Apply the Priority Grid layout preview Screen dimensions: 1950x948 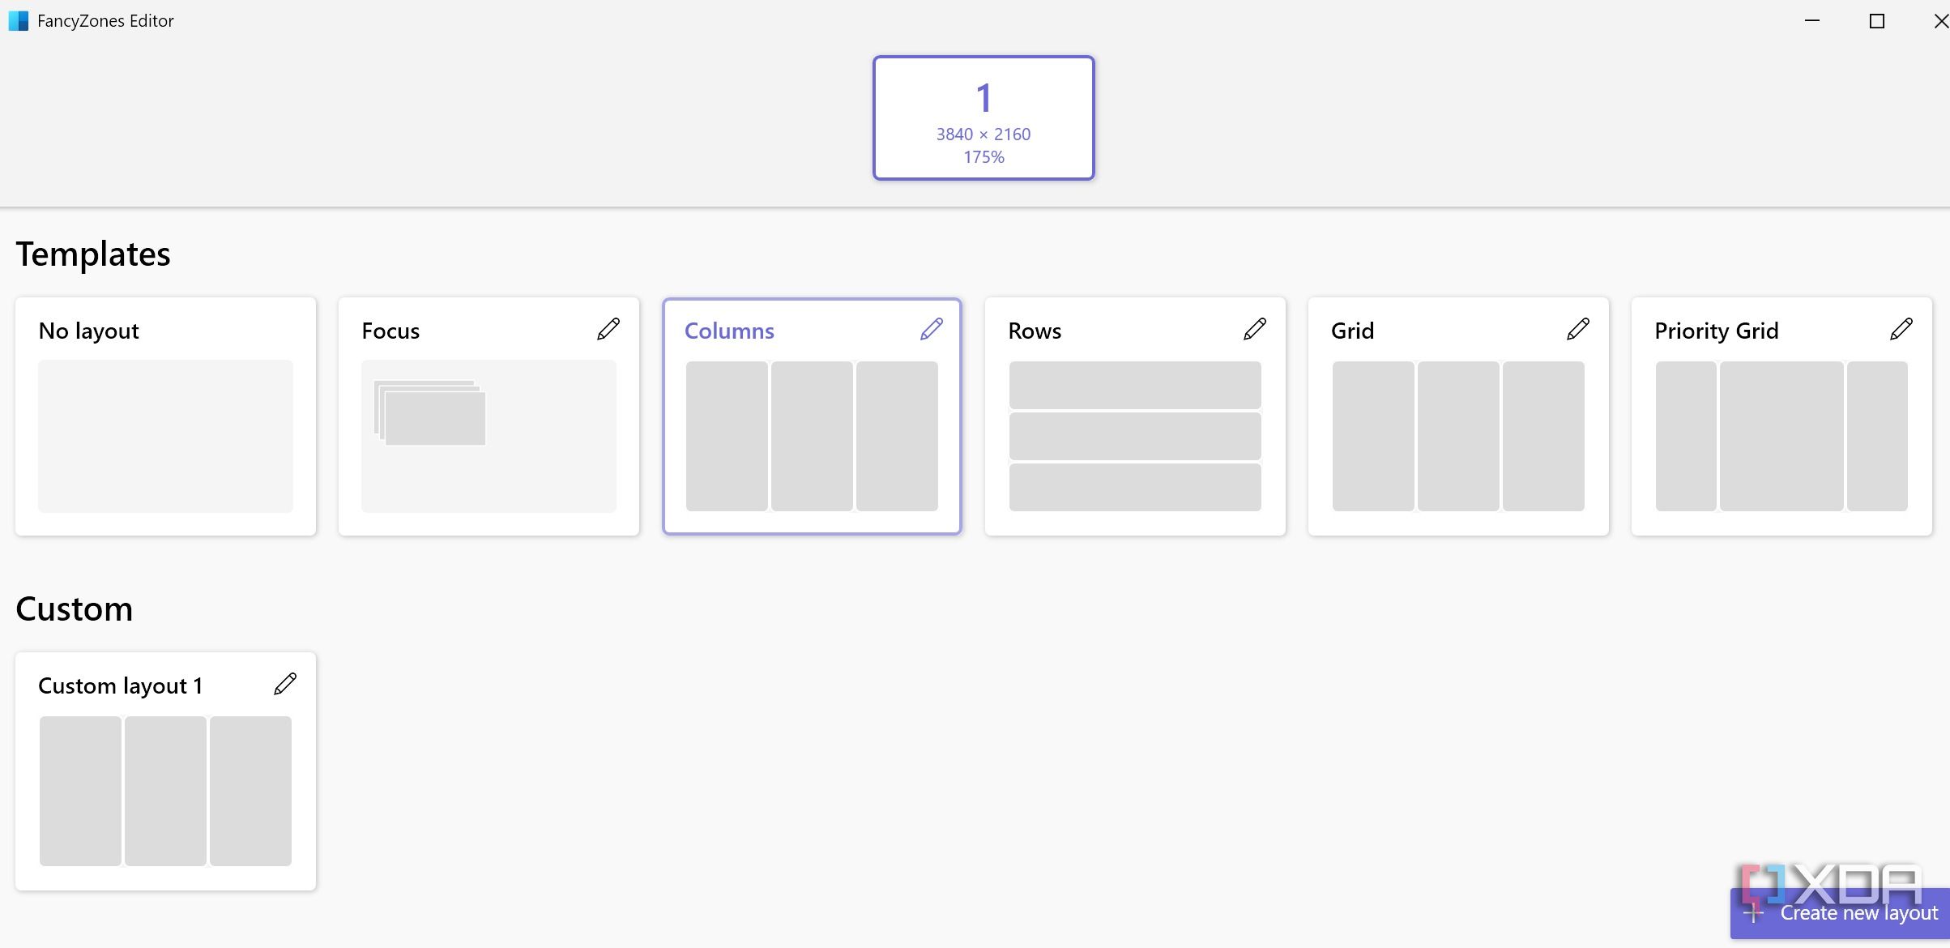click(1781, 436)
